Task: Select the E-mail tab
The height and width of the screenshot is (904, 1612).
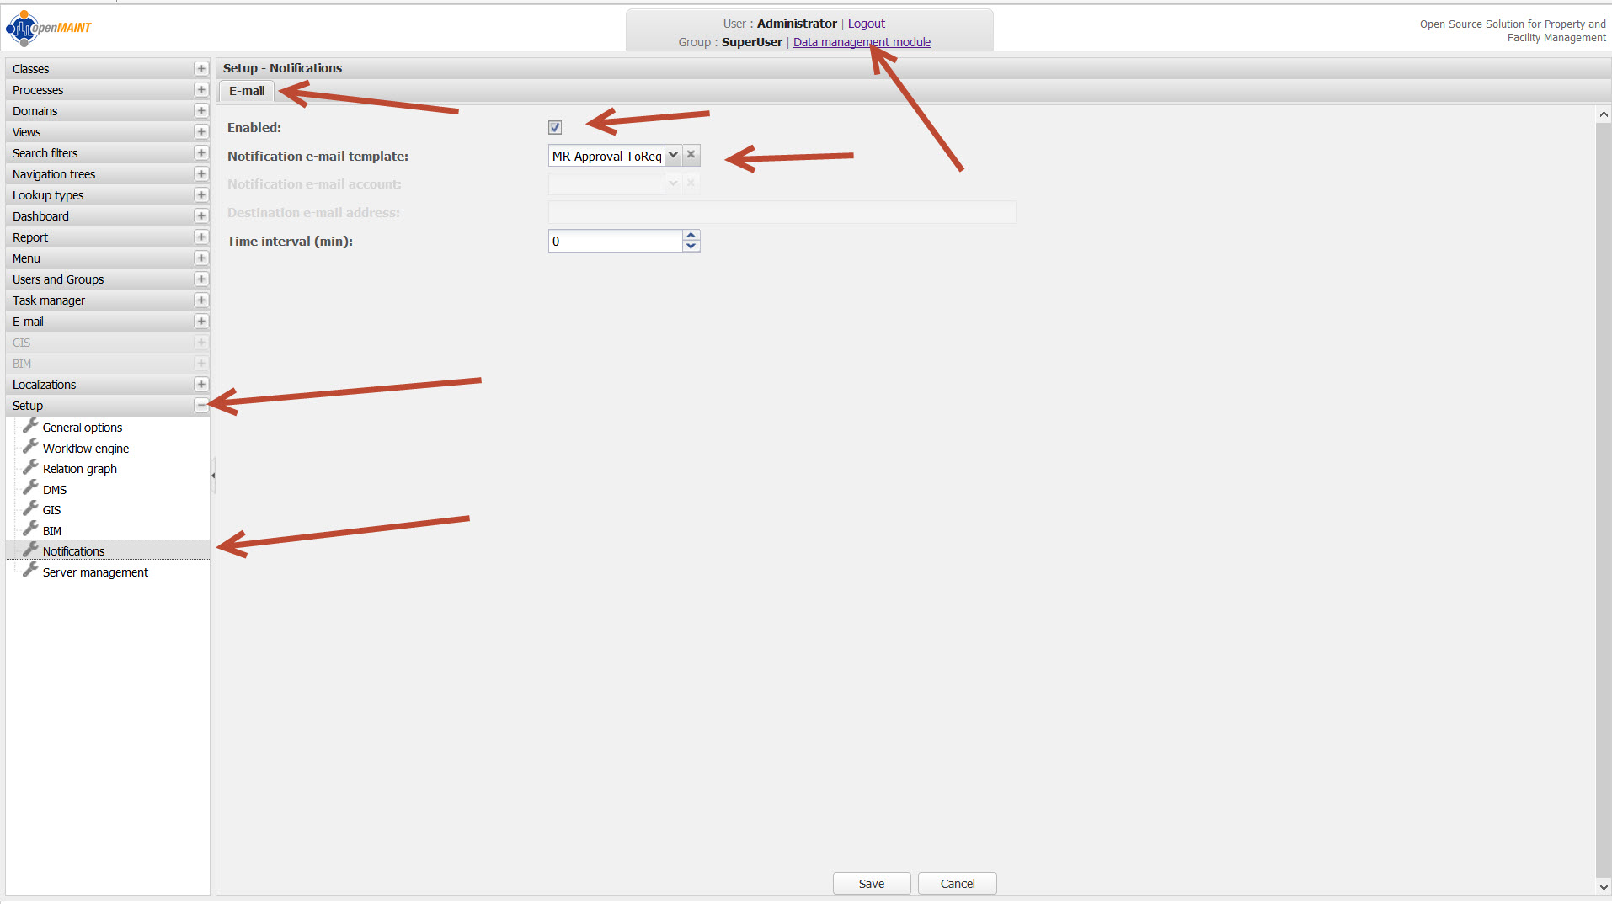Action: point(247,91)
